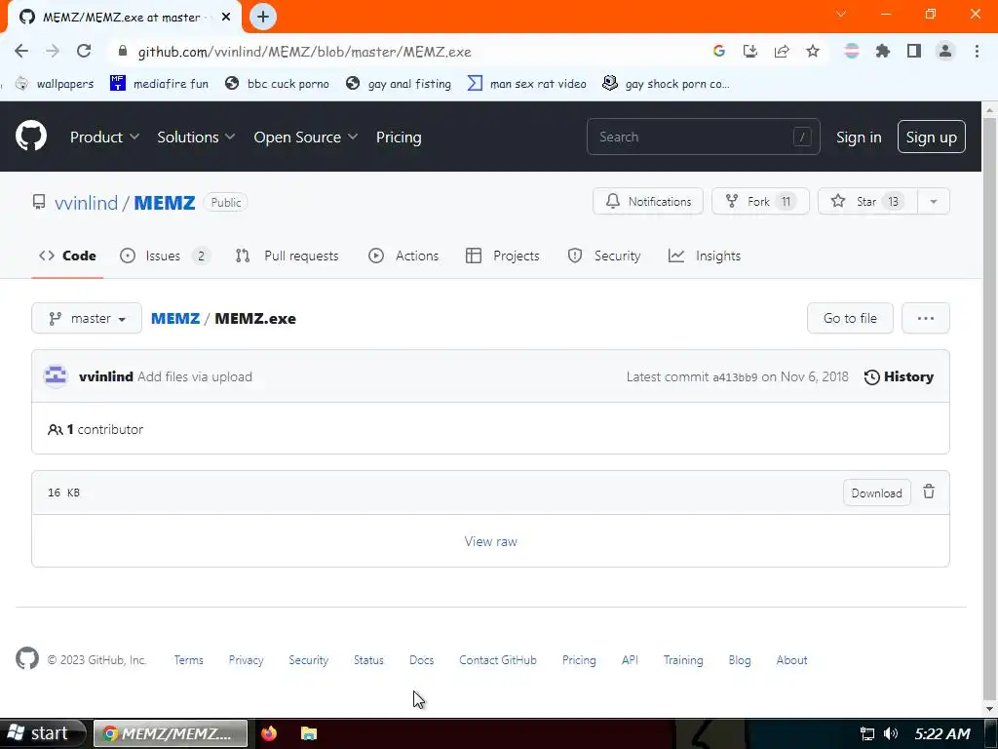Click the GitHub logo in header
This screenshot has height=749, width=998.
[x=30, y=137]
